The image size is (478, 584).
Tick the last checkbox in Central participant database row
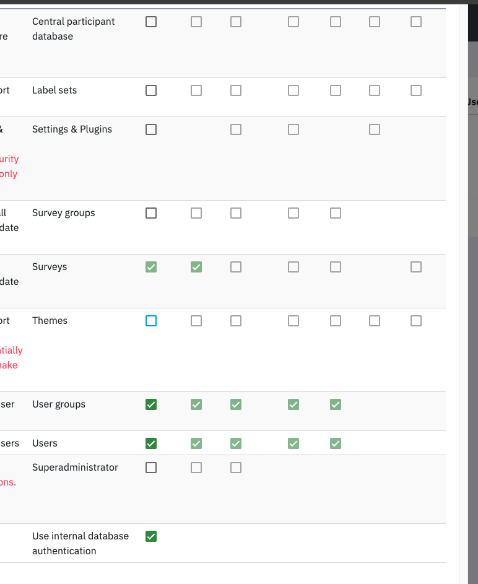pos(416,22)
